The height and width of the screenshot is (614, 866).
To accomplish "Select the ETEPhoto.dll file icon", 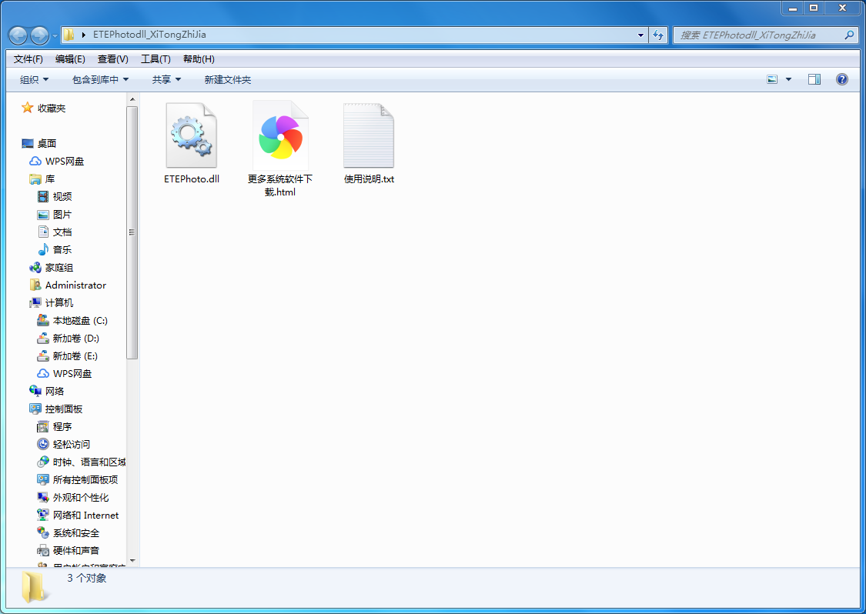I will 191,135.
